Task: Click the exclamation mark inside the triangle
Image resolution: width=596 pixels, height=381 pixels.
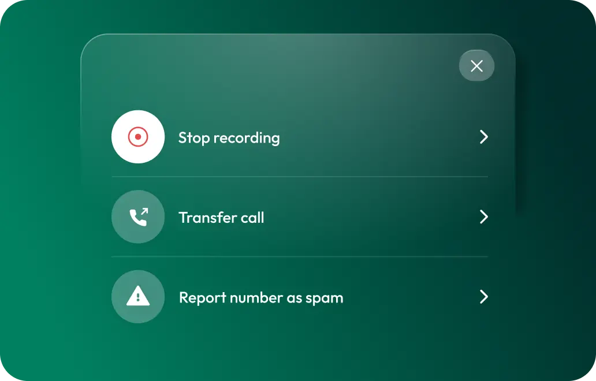Action: pos(138,297)
